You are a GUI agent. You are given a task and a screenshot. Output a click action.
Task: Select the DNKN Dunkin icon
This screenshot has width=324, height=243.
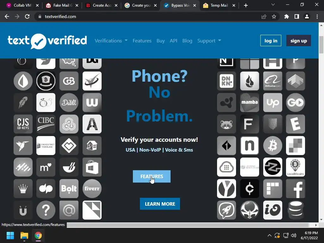227,81
